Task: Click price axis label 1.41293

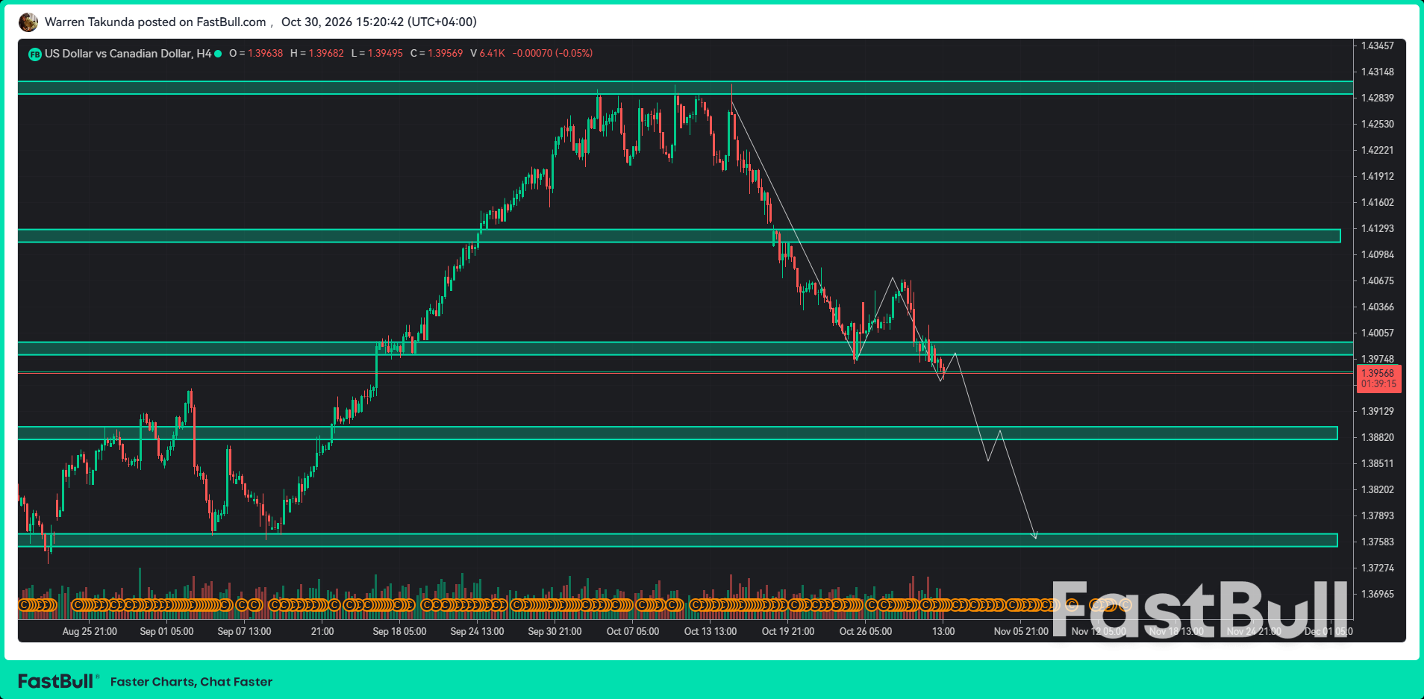Action: 1377,228
